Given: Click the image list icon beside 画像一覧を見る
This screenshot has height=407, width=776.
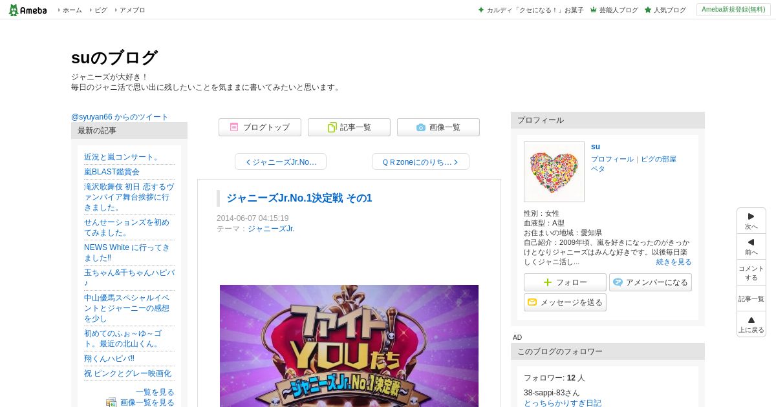Looking at the screenshot, I should pos(111,402).
